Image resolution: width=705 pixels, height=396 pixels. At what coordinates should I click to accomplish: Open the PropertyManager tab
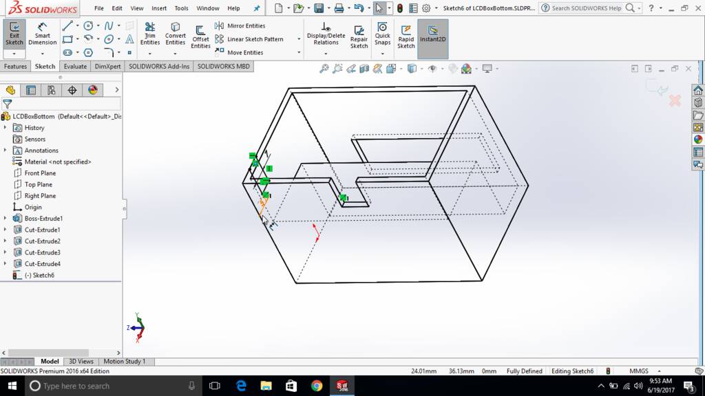pyautogui.click(x=31, y=90)
